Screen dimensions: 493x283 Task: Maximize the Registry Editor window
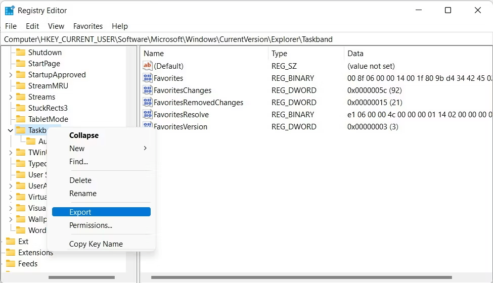tap(448, 11)
